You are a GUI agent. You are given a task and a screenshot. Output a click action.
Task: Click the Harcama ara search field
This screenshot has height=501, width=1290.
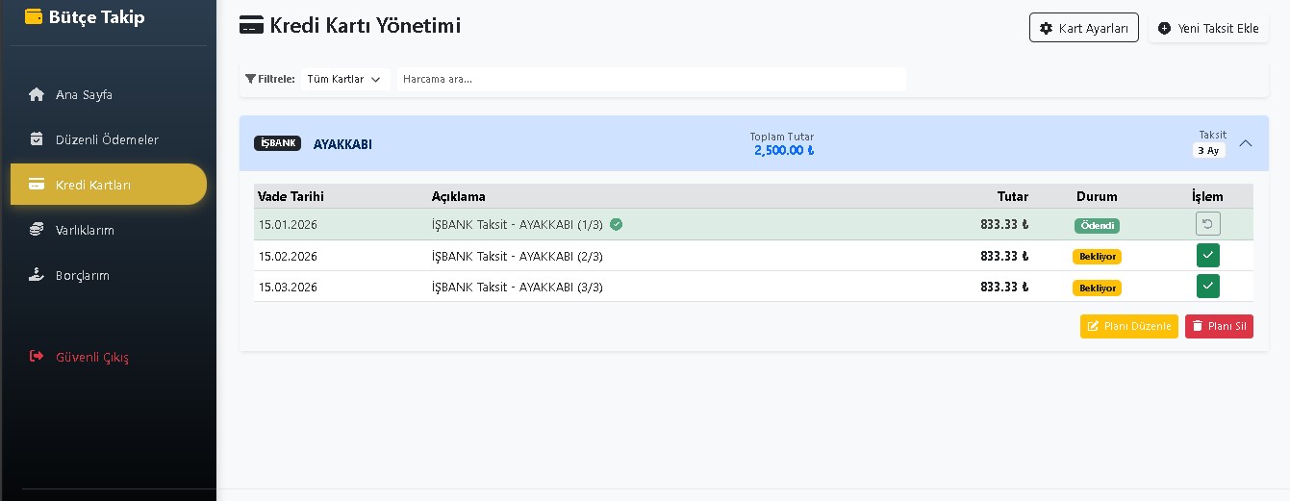click(651, 79)
